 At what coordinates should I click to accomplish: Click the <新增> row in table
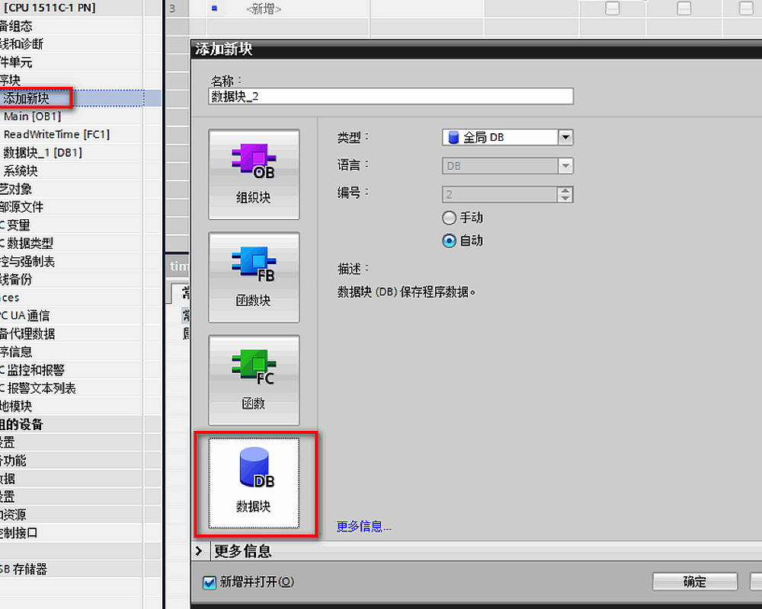264,9
